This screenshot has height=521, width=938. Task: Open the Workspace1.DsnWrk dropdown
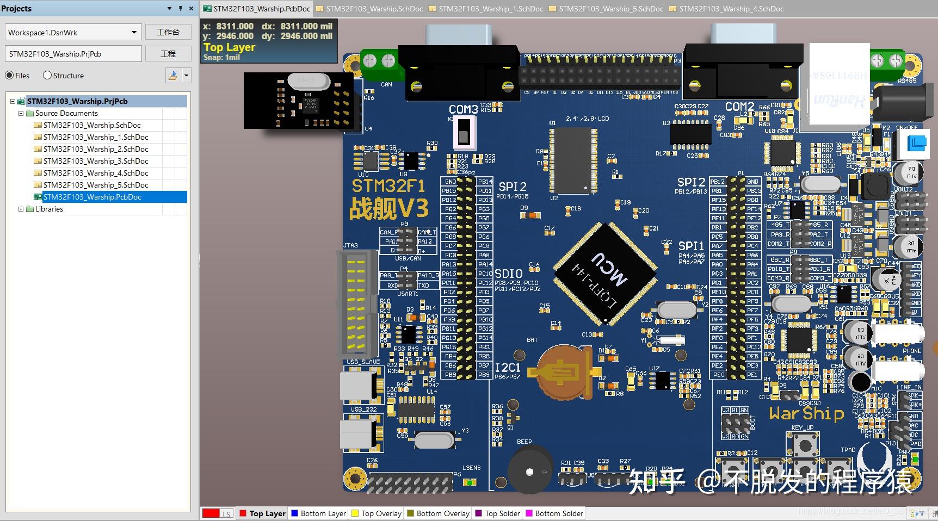click(x=134, y=32)
